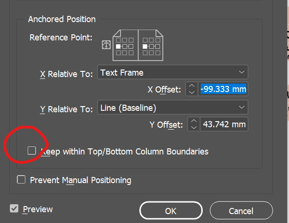Uncheck the Preview checkbox
Image resolution: width=289 pixels, height=223 pixels.
14,208
